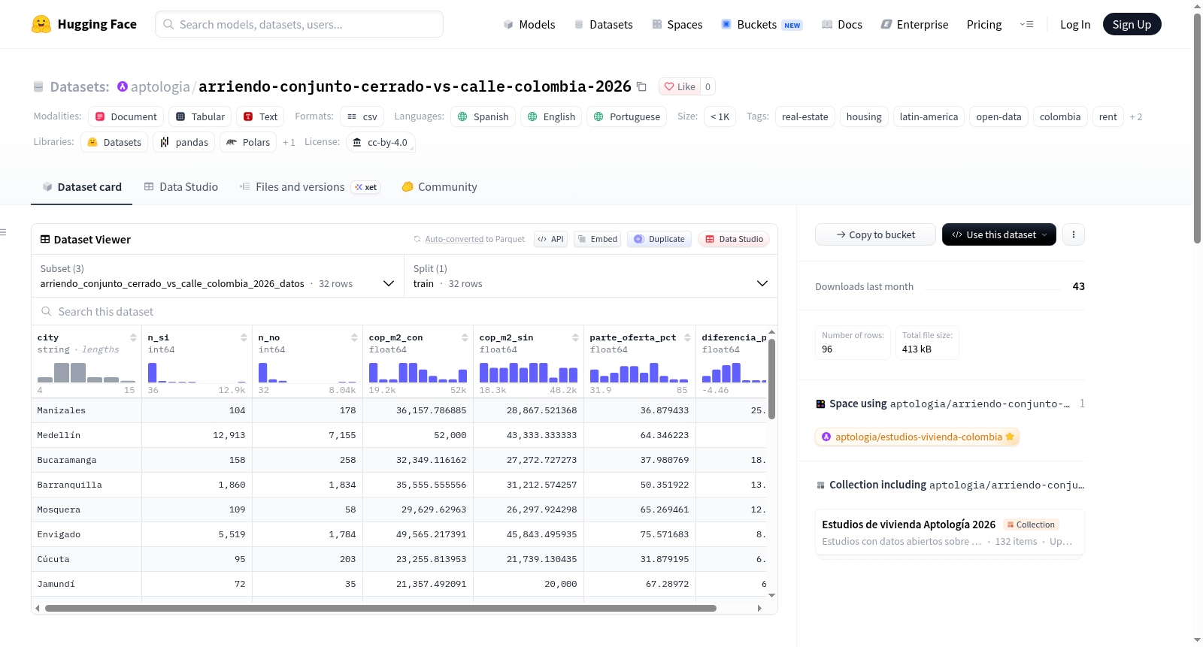This screenshot has width=1203, height=647.
Task: Open the Spaces navigation item
Action: (x=677, y=24)
